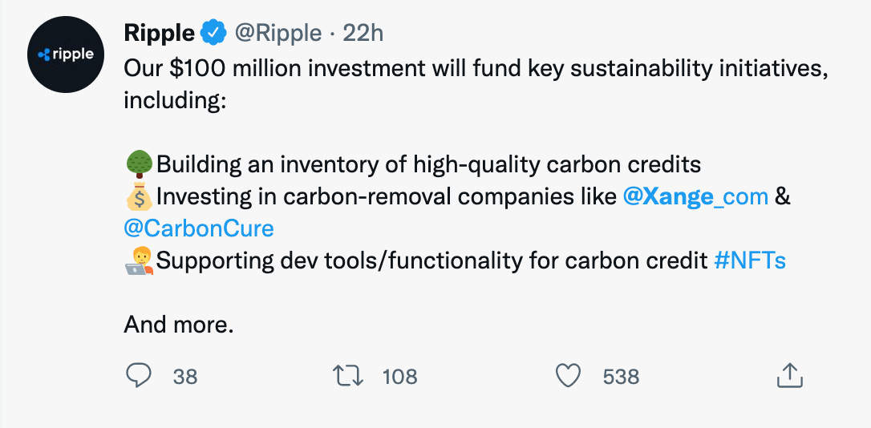Retweet using the retweet arrows icon
The width and height of the screenshot is (871, 428).
348,375
